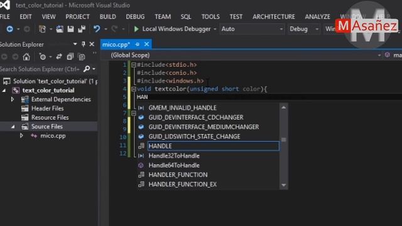Screen dimensions: 402x226
Task: Click the IntelliSense scrollbar thumb
Action: [x=283, y=140]
